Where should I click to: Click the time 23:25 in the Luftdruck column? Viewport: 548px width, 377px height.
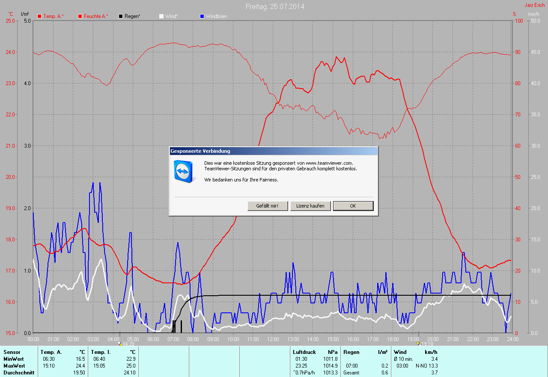(x=301, y=366)
